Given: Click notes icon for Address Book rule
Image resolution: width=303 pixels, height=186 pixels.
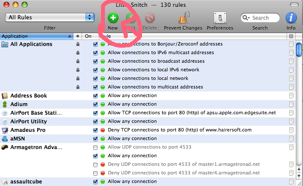Looking at the screenshot, I should click(291, 96).
